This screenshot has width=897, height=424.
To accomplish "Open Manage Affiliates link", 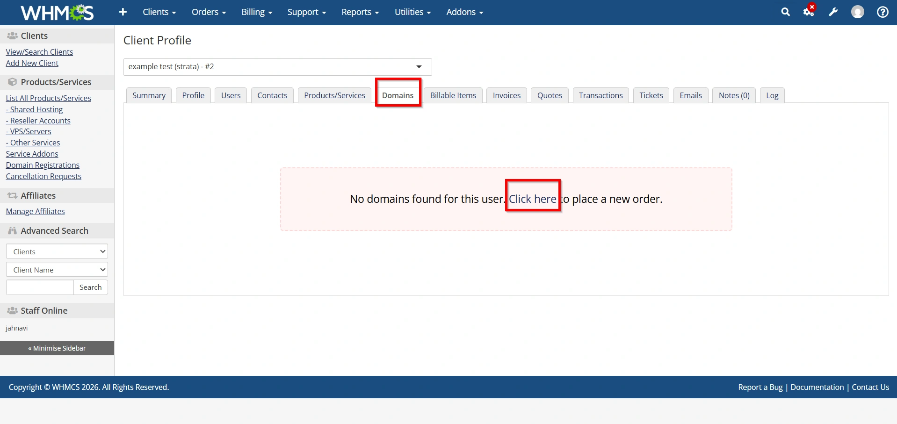I will click(x=35, y=211).
